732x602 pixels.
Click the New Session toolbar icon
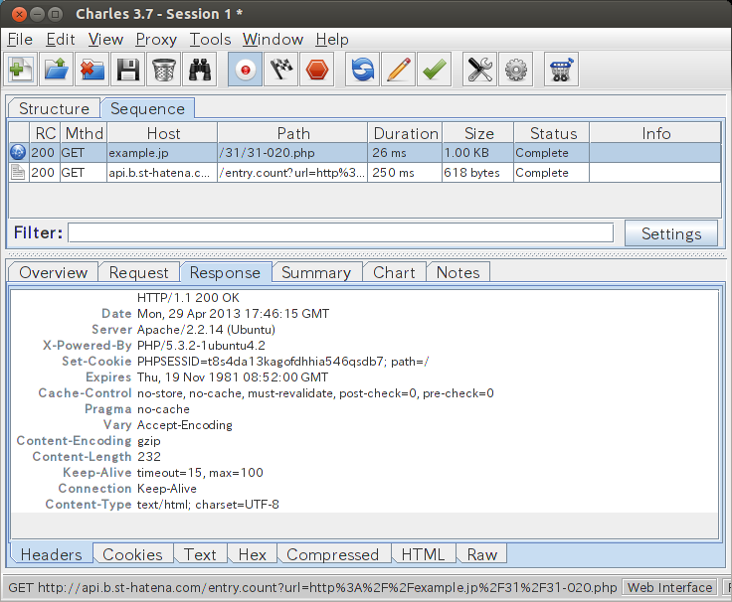tap(21, 70)
